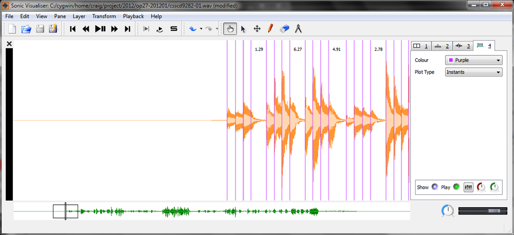Screen dimensions: 514x235
Task: Click the Open file folder icon
Action: (26, 29)
